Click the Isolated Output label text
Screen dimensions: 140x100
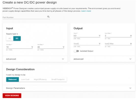coord(87,51)
